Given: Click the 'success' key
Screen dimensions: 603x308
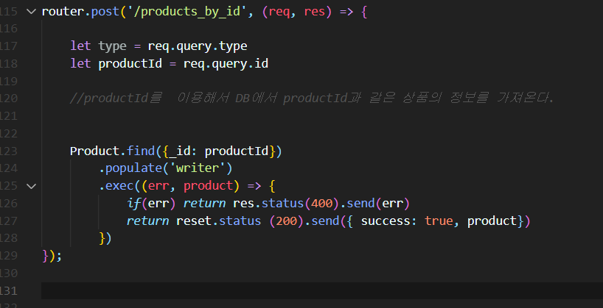Looking at the screenshot, I should tap(386, 221).
